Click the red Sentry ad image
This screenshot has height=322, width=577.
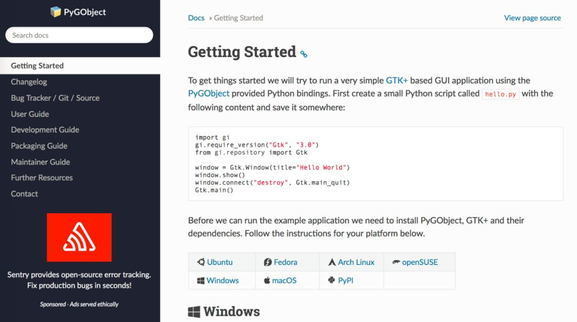pos(79,237)
